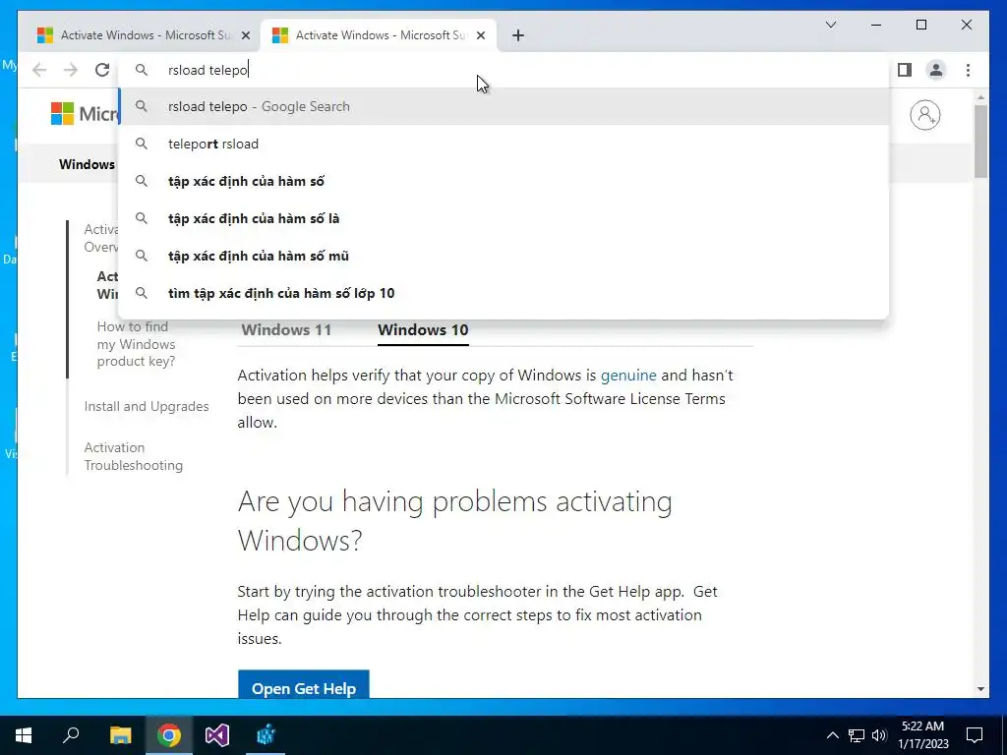
Task: Click the browser forward arrow
Action: [71, 70]
